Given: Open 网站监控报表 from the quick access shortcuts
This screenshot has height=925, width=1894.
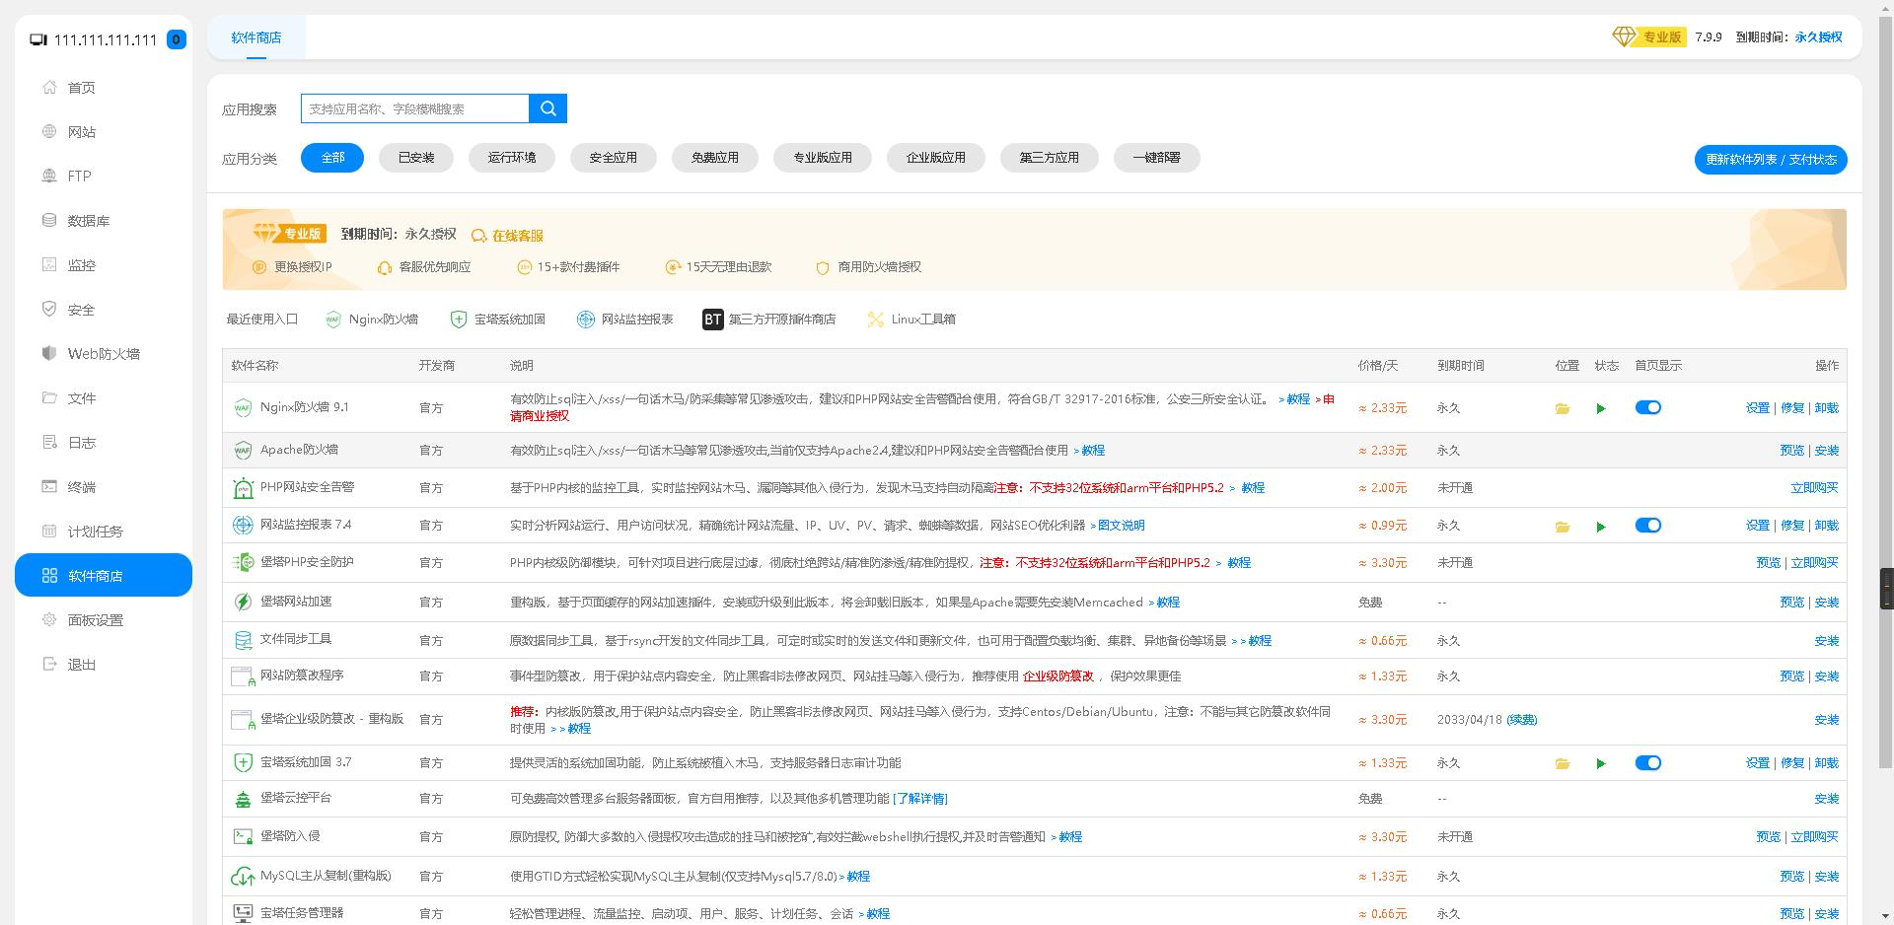Looking at the screenshot, I should coord(624,319).
